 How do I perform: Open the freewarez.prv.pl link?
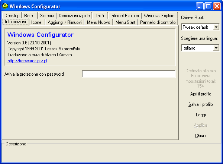(x=27, y=61)
